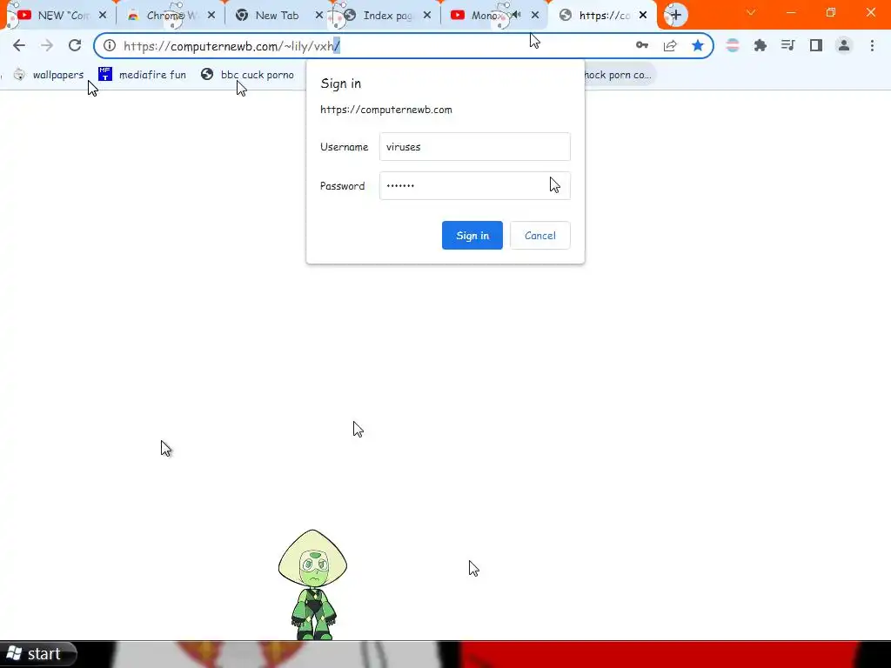This screenshot has width=891, height=668.
Task: Click the green Peridot character sprite
Action: coord(312,584)
